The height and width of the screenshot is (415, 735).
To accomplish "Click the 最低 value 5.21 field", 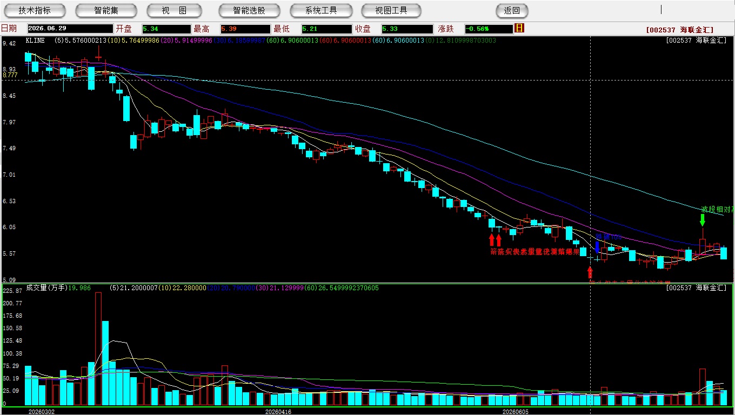I will click(x=327, y=29).
